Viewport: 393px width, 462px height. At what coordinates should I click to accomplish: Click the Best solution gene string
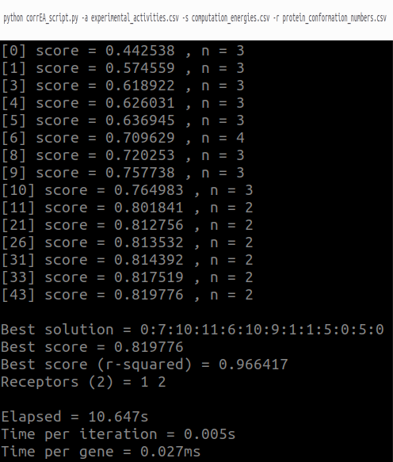(262, 330)
